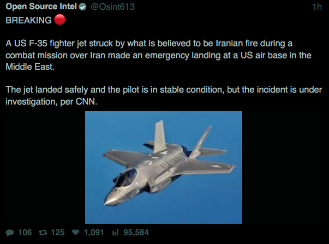Click the views bar chart icon
Screen dimensions: 329x244
115,233
